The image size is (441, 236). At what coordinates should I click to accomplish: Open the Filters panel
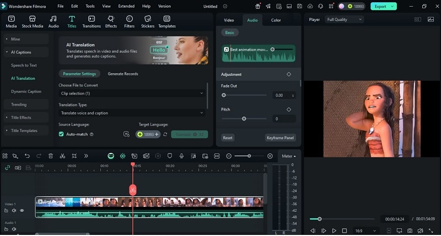coord(130,21)
